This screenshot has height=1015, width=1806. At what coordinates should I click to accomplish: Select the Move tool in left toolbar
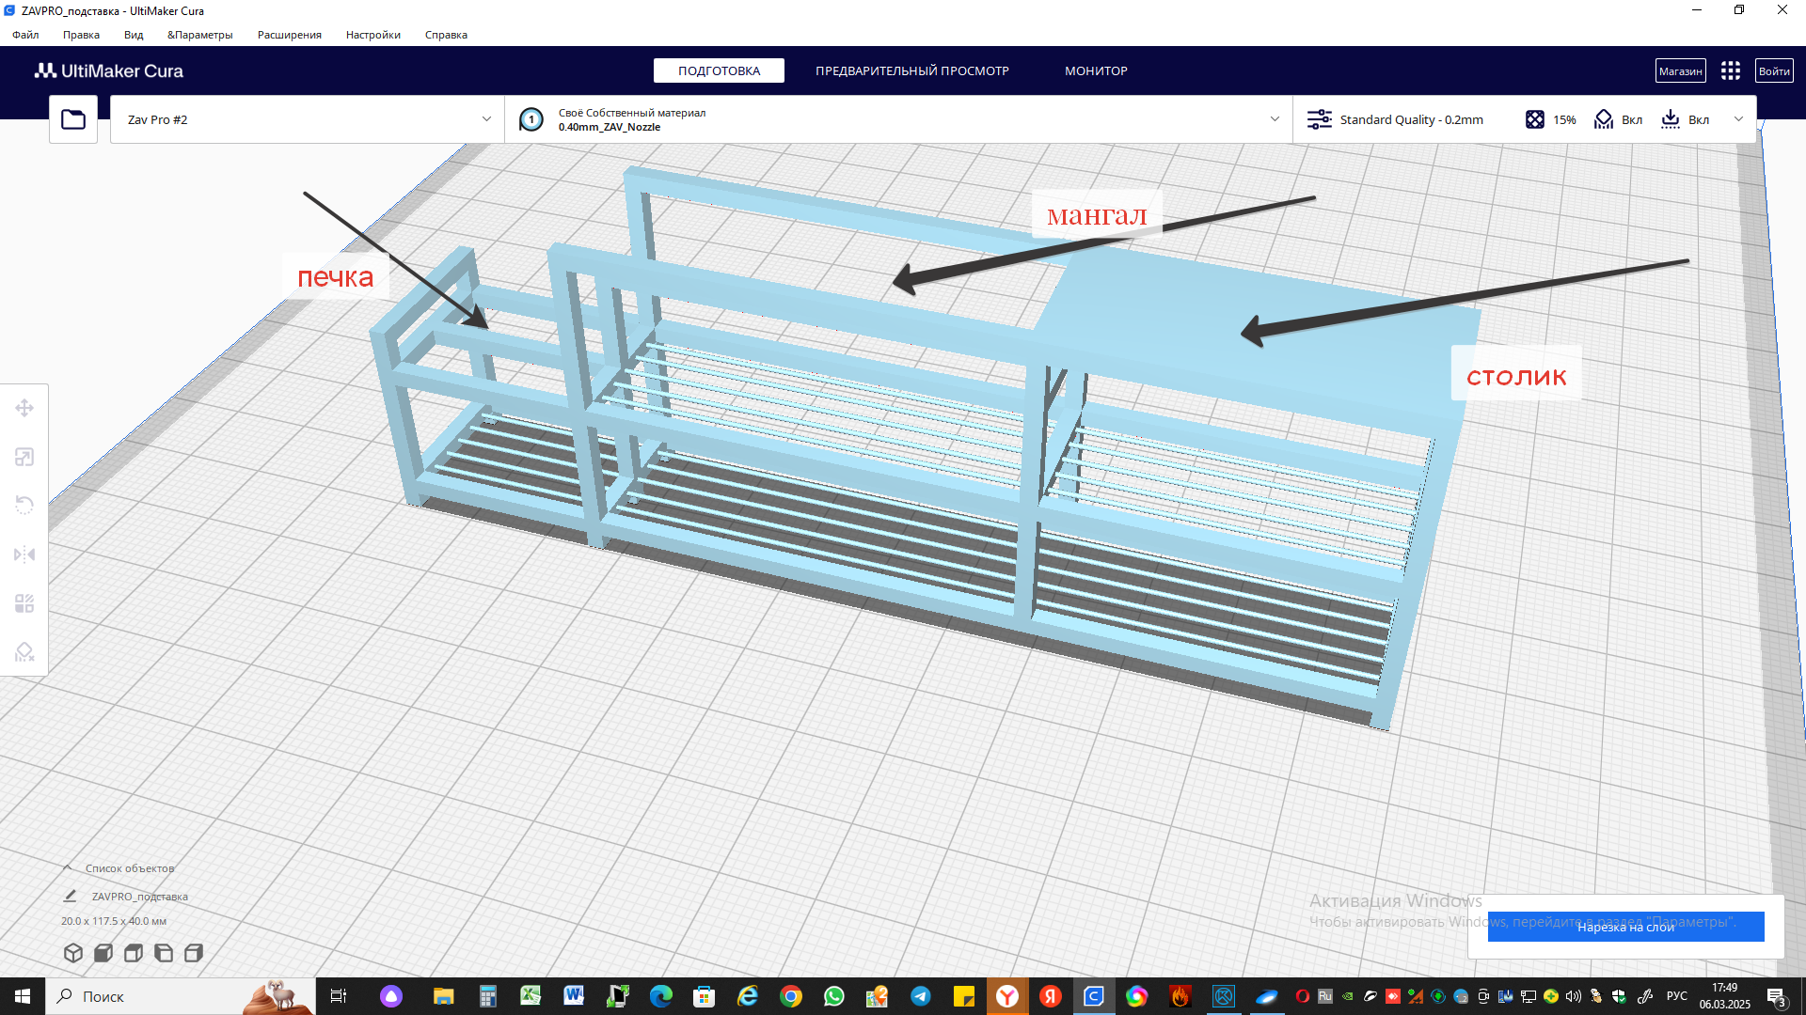[x=24, y=408]
